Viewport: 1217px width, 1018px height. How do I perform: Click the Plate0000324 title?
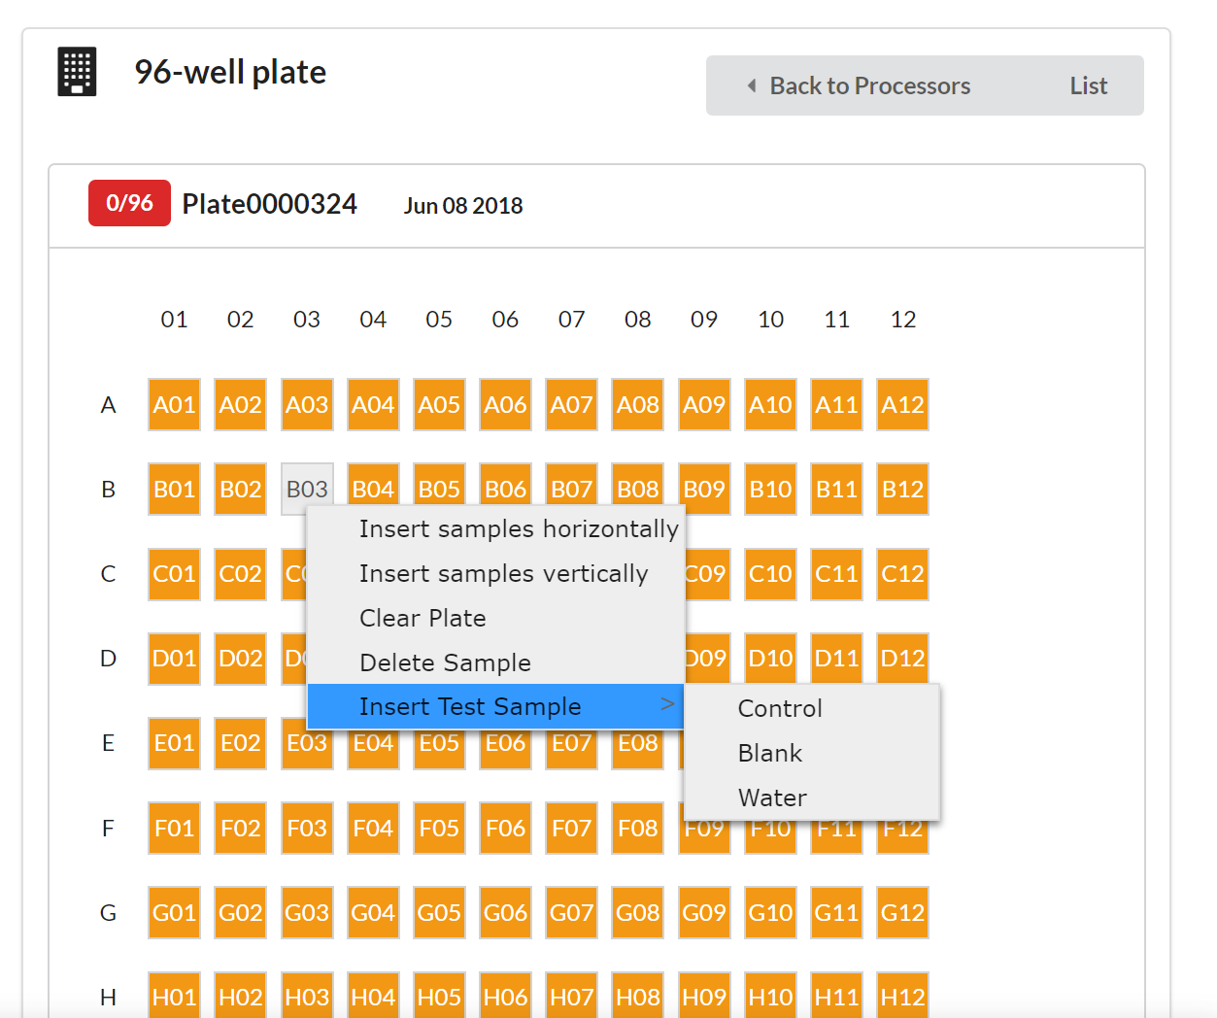tap(270, 204)
